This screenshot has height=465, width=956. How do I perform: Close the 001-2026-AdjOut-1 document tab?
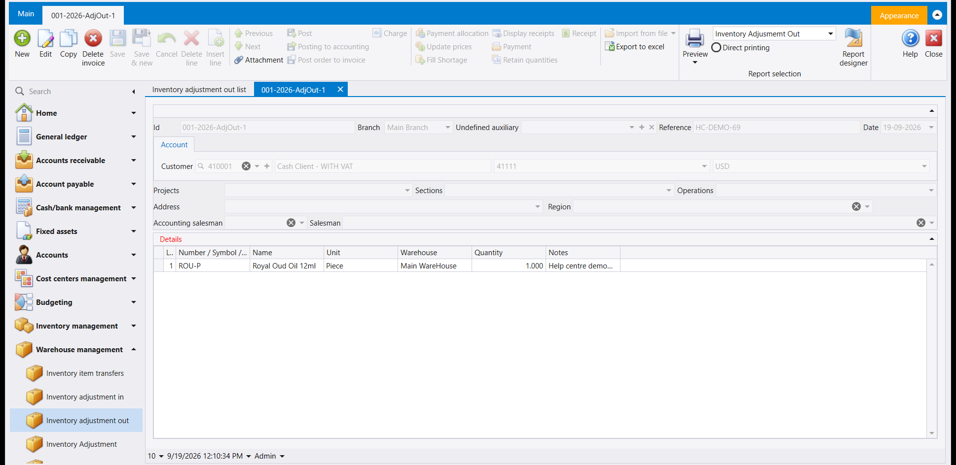[340, 89]
